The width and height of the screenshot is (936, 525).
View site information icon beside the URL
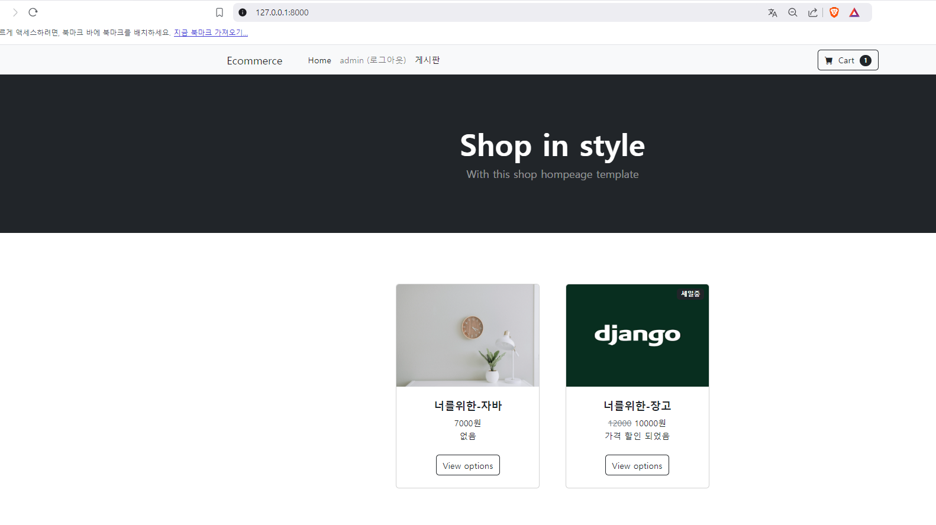(x=243, y=12)
